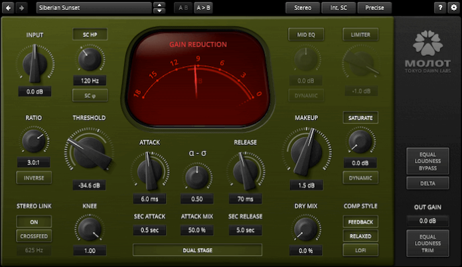Screen dimensions: 462x267
Task: Click the 1.00 knee value field
Action: click(90, 251)
